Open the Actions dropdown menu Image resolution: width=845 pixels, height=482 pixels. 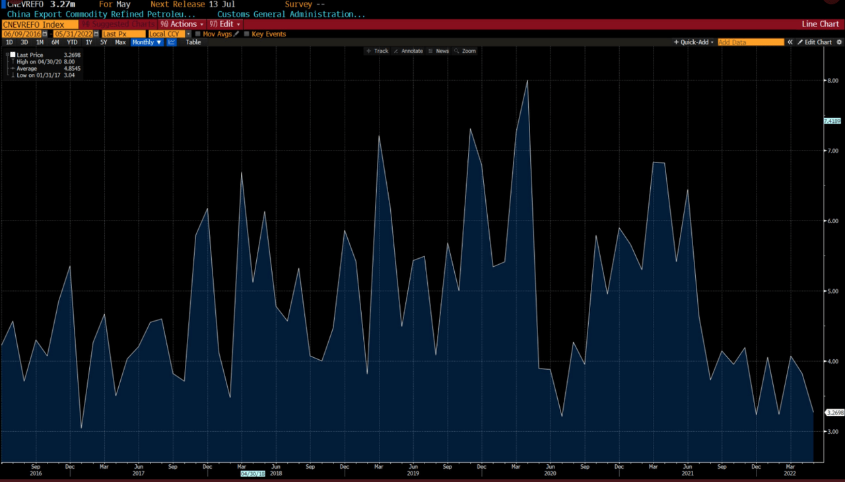click(183, 24)
